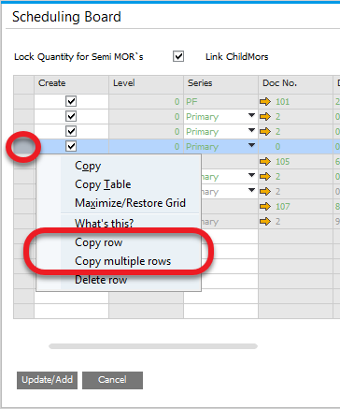Toggle Create checkbox in second grid row
The height and width of the screenshot is (409, 340).
tap(71, 116)
